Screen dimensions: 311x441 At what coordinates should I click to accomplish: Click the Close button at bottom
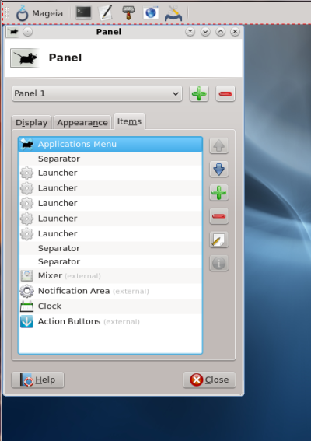click(209, 380)
